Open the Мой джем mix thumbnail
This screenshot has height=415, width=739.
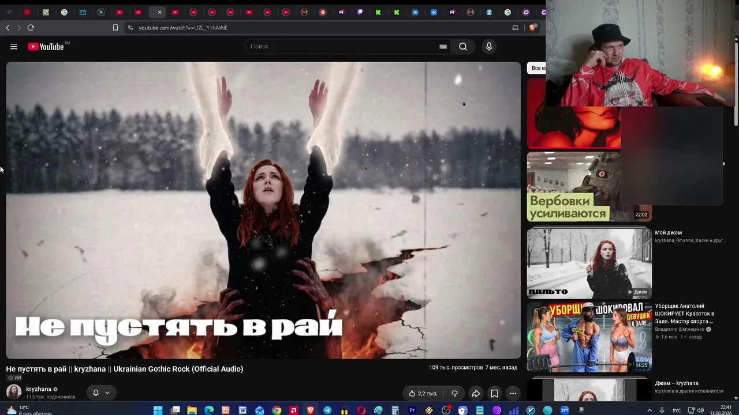click(x=589, y=263)
